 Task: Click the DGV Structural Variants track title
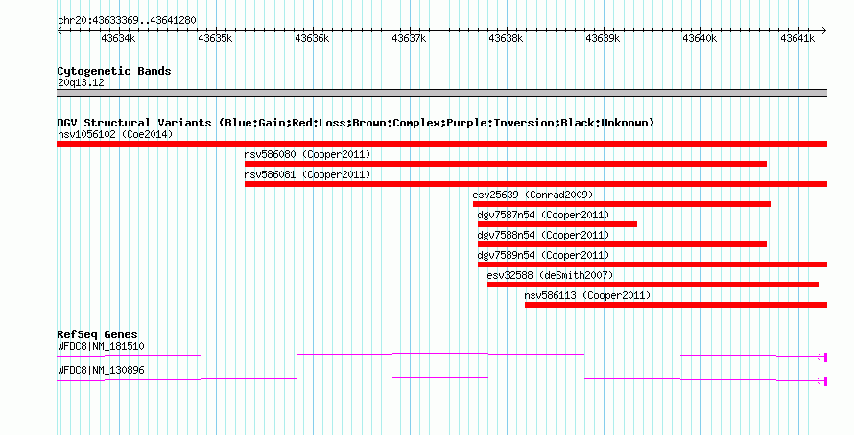355,123
